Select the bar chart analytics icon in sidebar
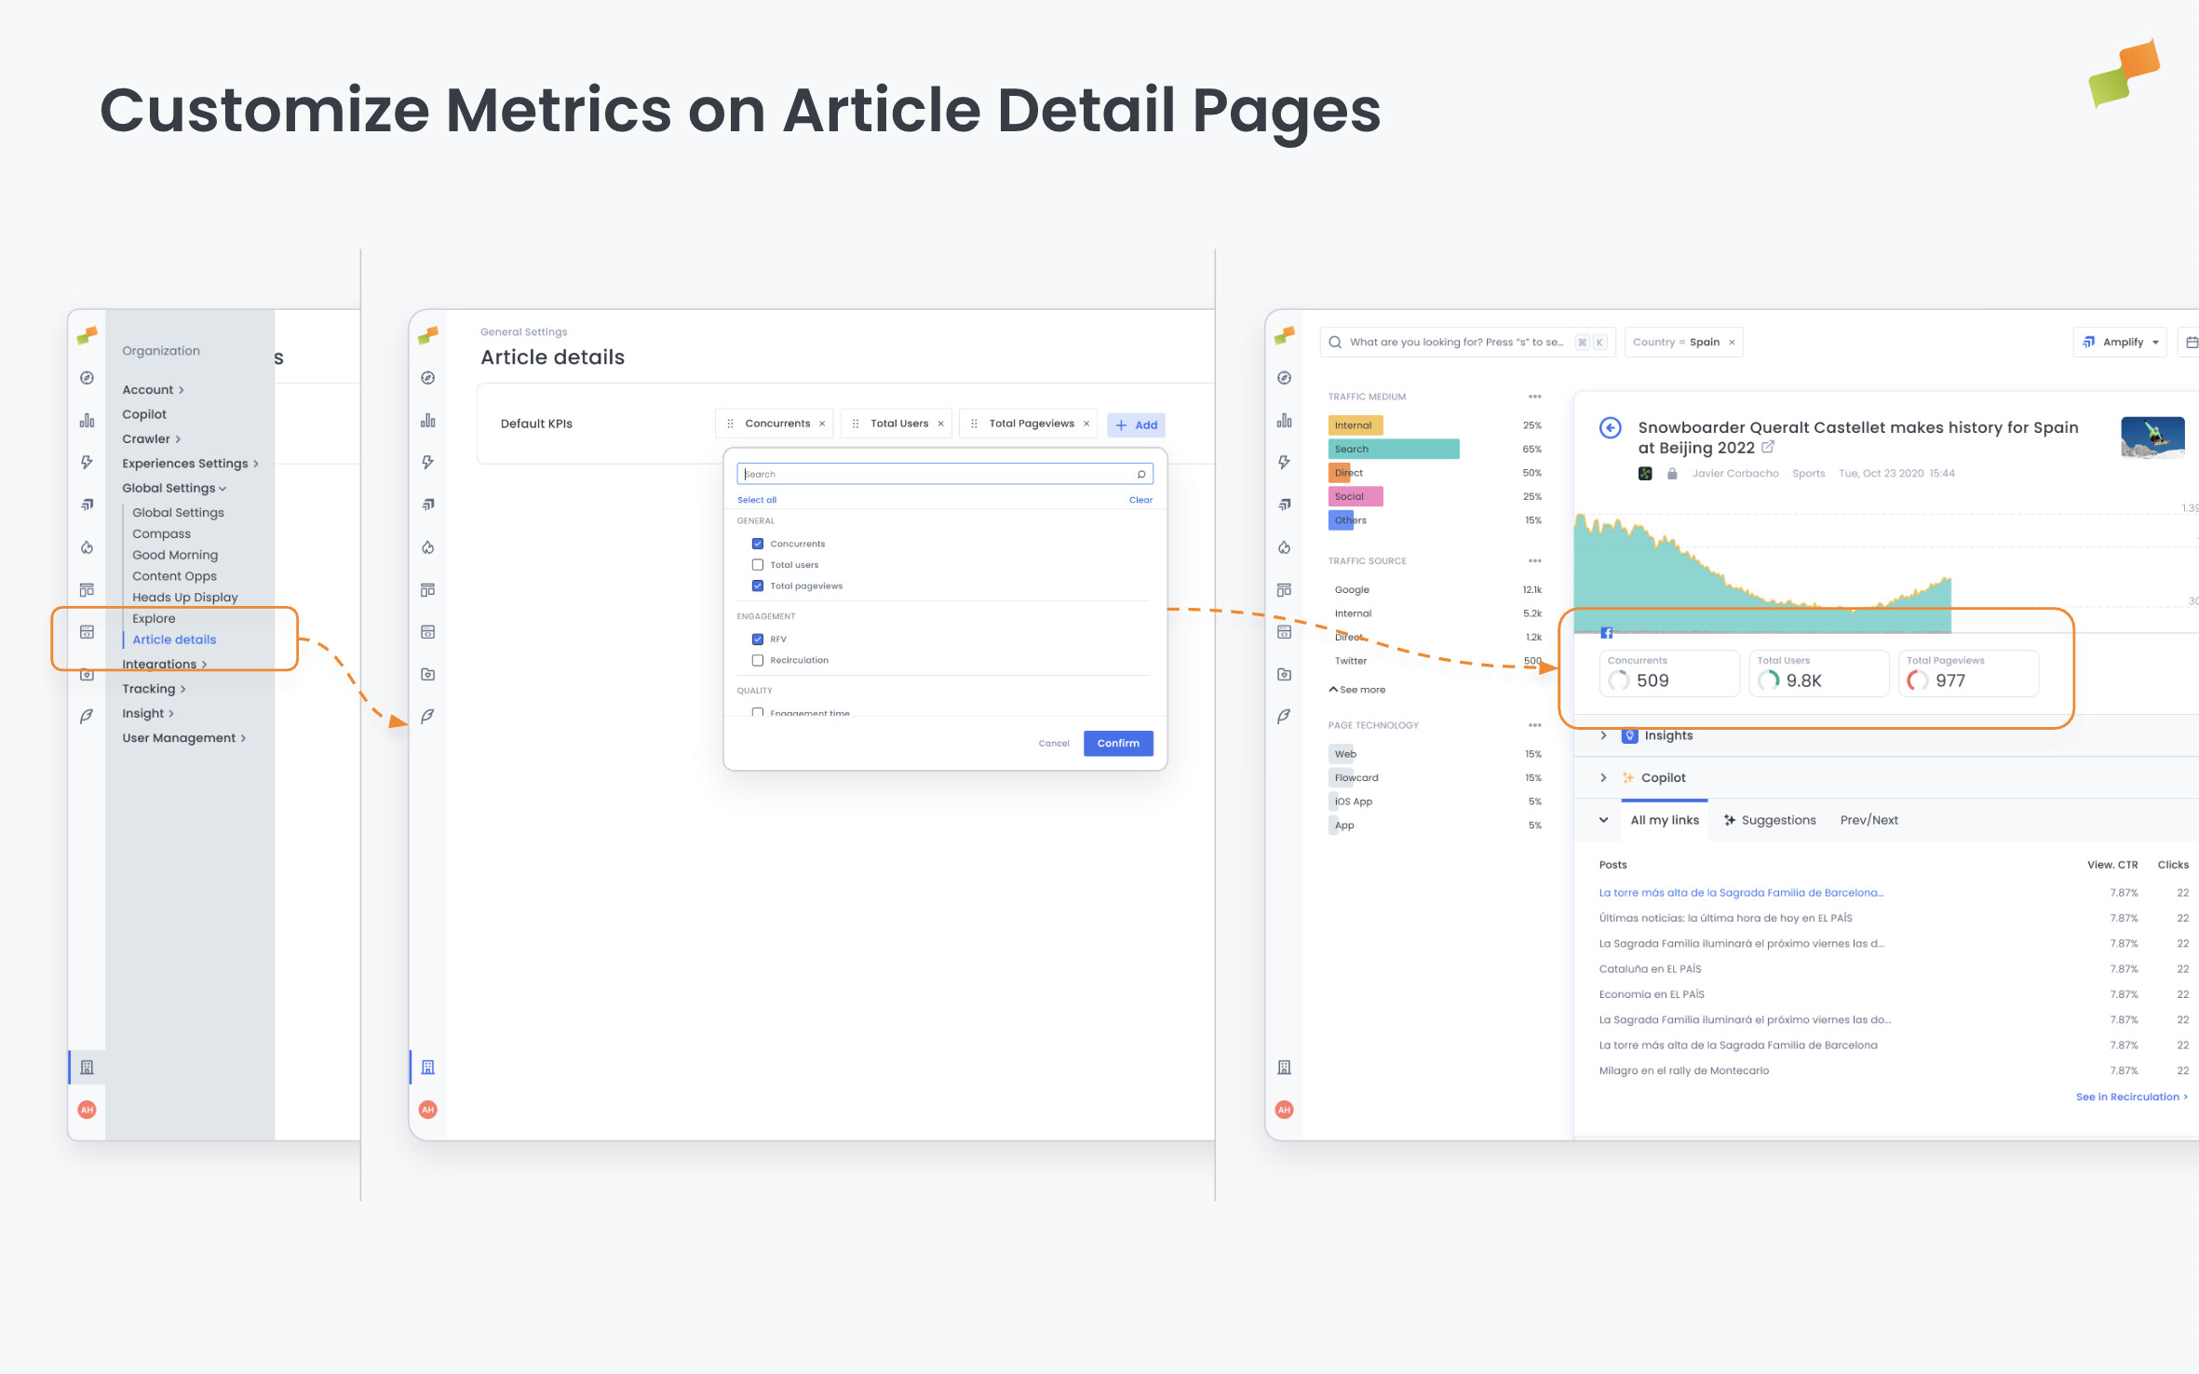The image size is (2199, 1374). click(87, 420)
